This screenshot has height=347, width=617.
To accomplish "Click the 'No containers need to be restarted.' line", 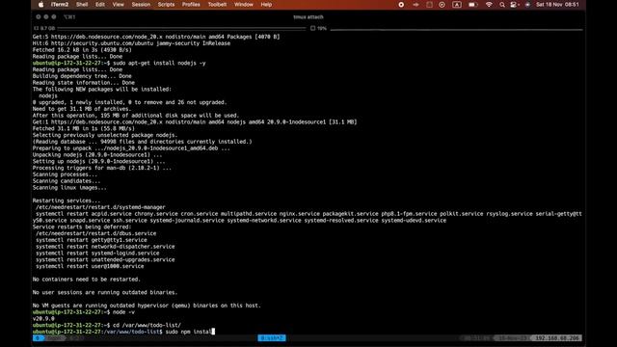I will (x=87, y=280).
